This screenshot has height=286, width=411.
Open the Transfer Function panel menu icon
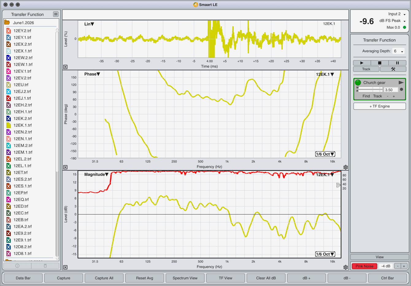56,14
